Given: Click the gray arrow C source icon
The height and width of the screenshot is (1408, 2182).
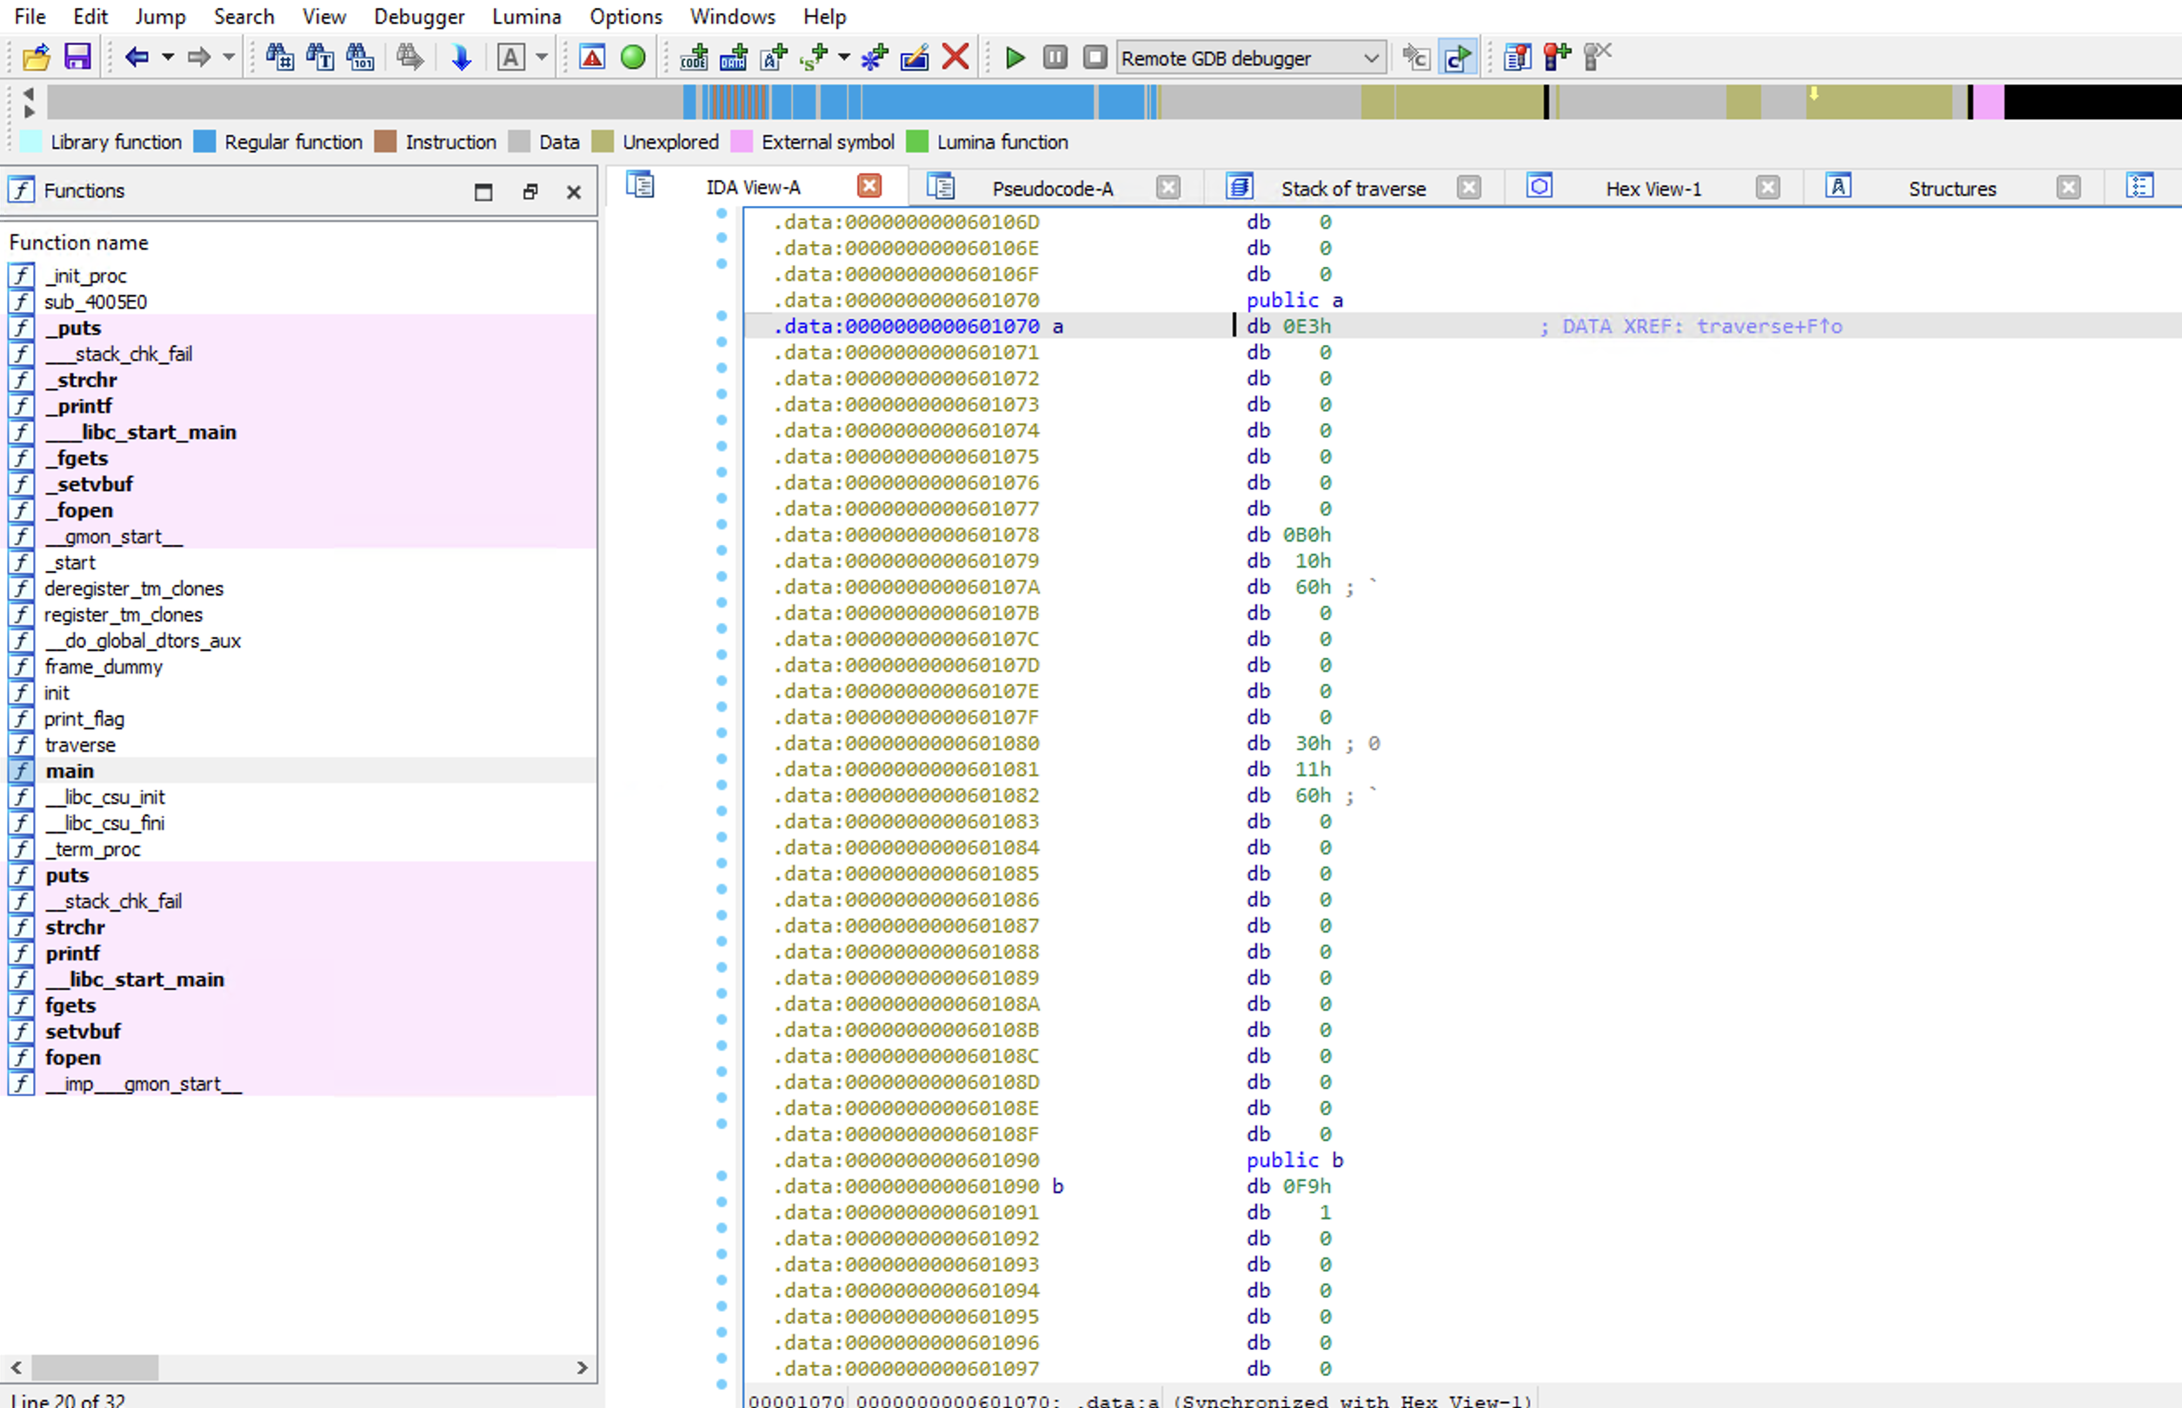Looking at the screenshot, I should (1417, 57).
